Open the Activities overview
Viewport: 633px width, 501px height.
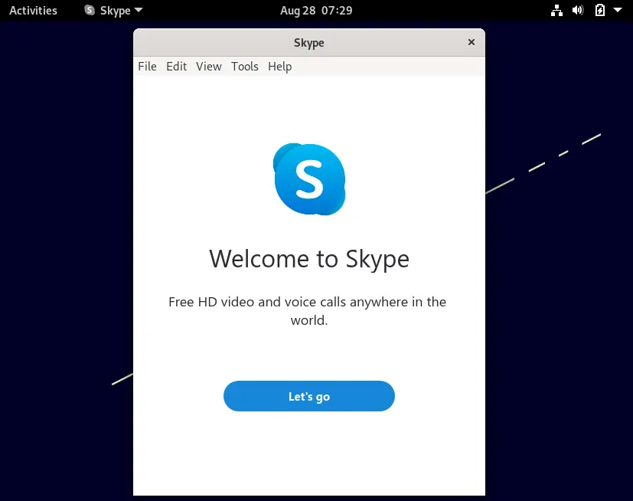point(33,11)
